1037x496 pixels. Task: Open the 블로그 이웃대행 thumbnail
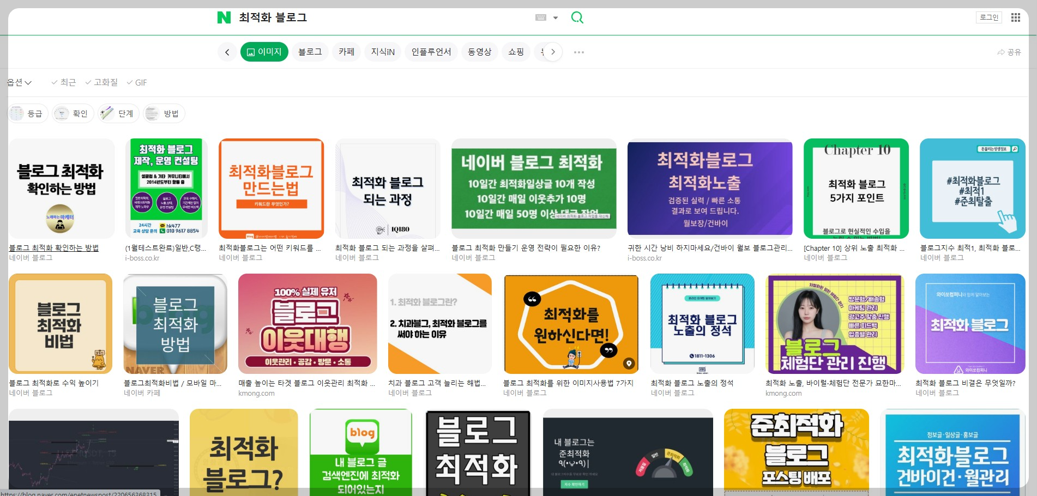point(308,324)
